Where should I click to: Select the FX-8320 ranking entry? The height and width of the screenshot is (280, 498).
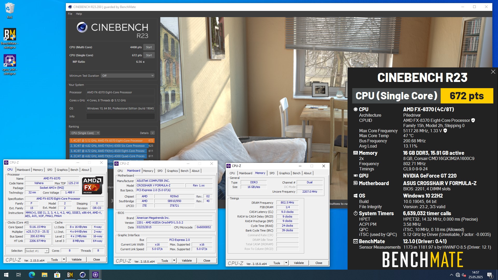[x=112, y=151]
